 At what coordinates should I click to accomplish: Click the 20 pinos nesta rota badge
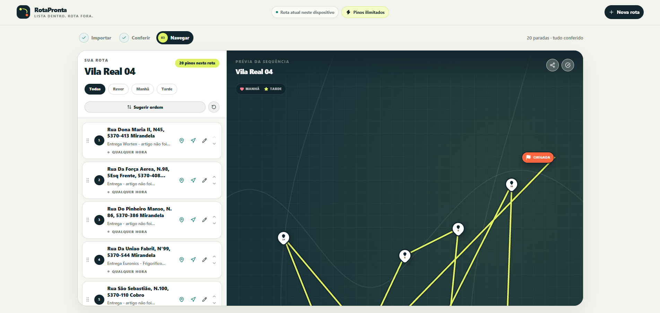(x=197, y=63)
